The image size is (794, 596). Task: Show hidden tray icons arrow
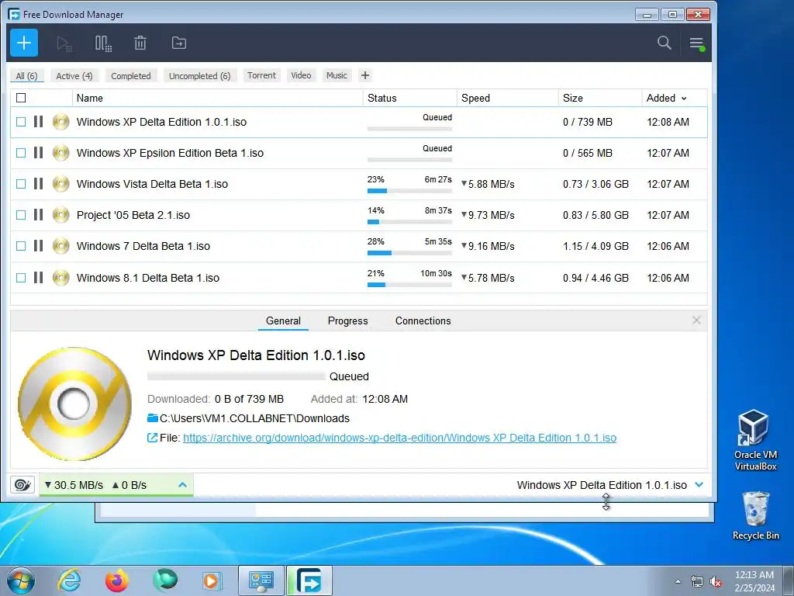point(678,581)
